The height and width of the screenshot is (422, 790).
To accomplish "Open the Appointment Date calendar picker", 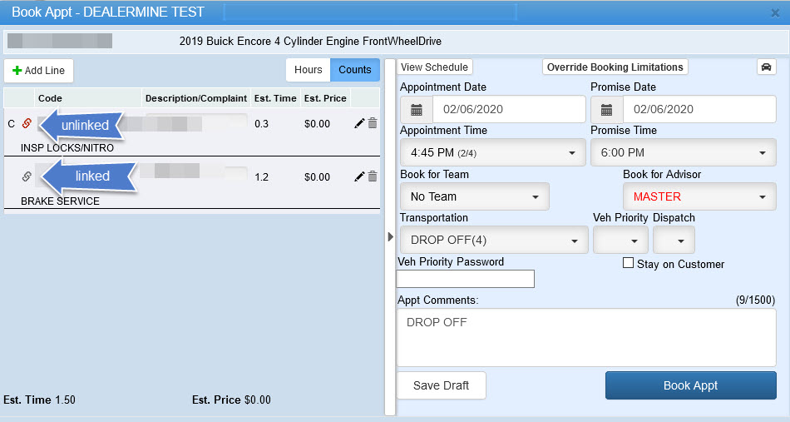I will pyautogui.click(x=417, y=110).
